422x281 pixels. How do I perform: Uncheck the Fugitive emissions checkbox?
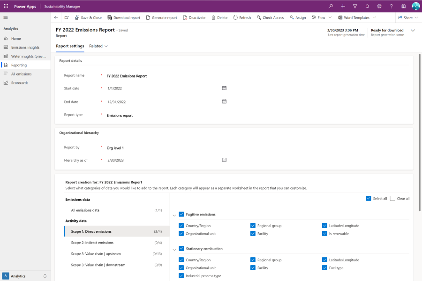(x=181, y=214)
